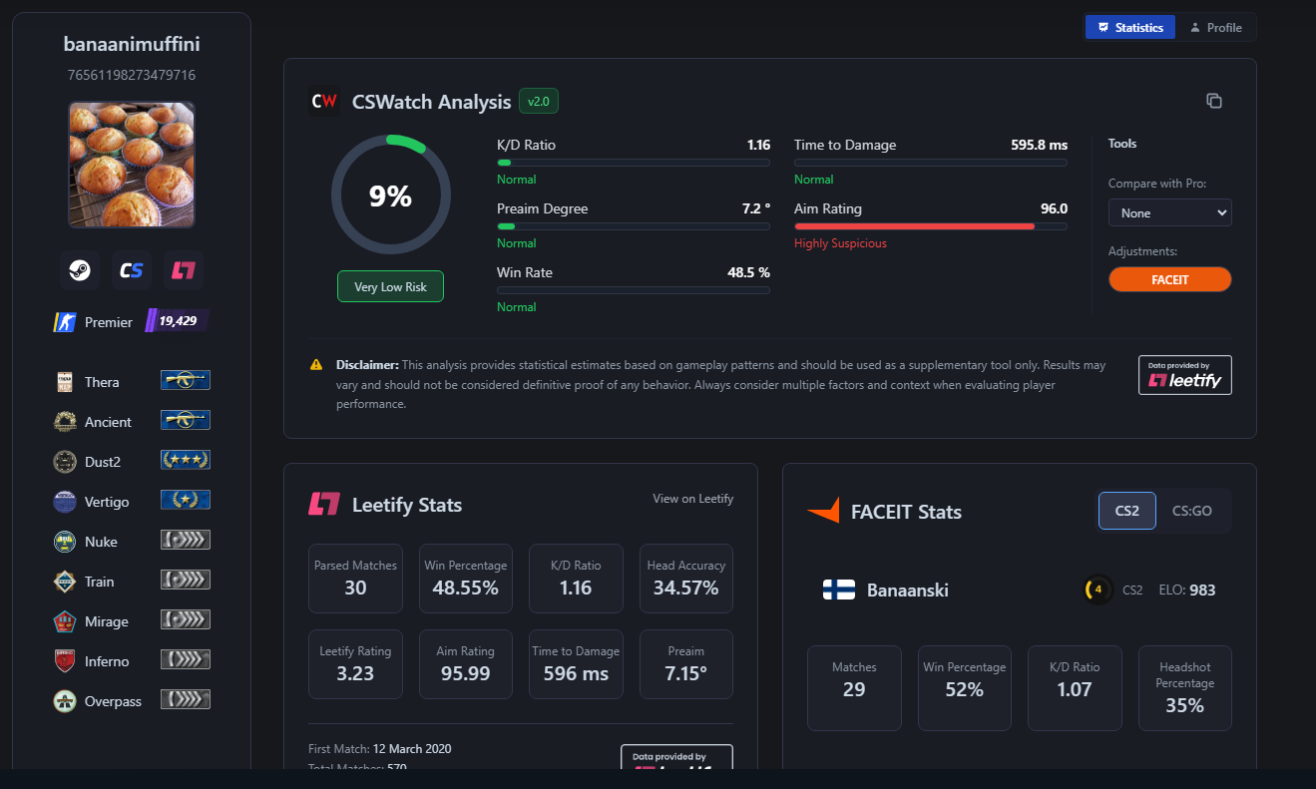Switch to the Statistics tab
This screenshot has width=1316, height=789.
coord(1130,28)
